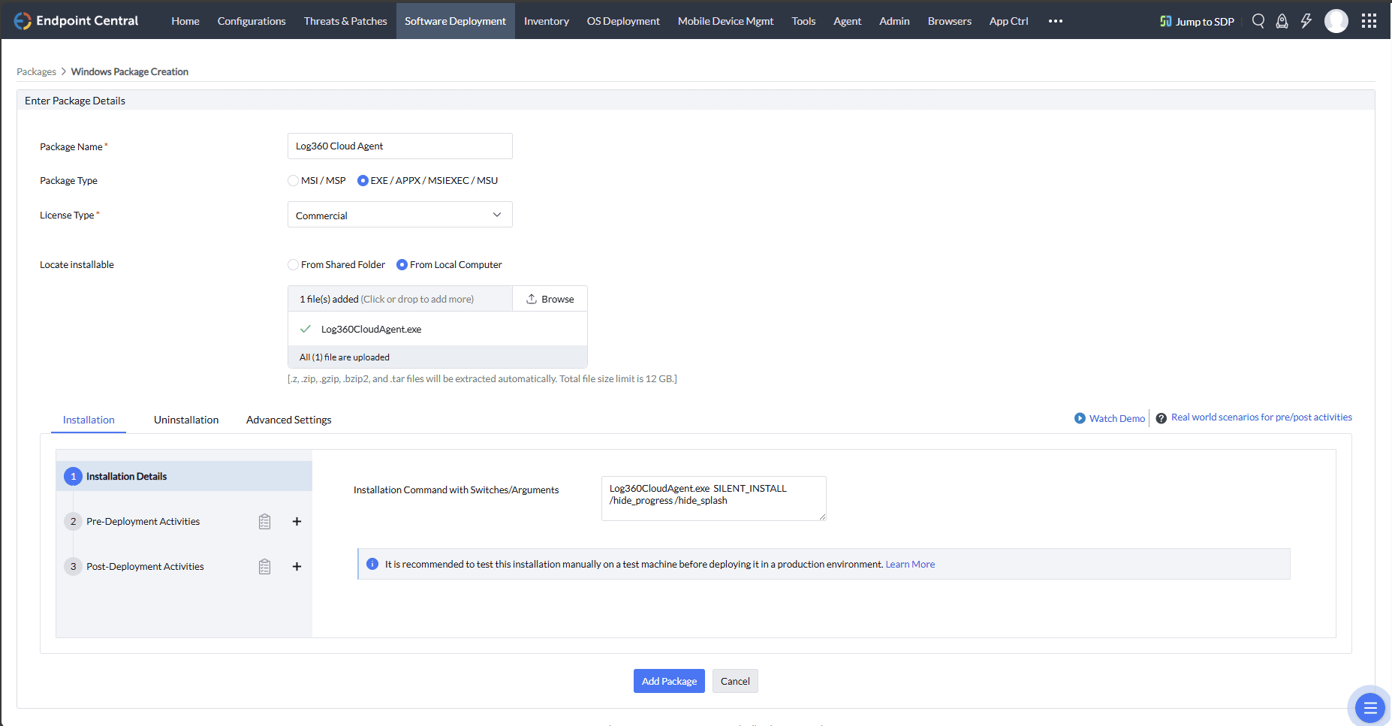Open the Pre-Deployment Activities template clipboard icon
This screenshot has height=726, width=1392.
point(264,522)
